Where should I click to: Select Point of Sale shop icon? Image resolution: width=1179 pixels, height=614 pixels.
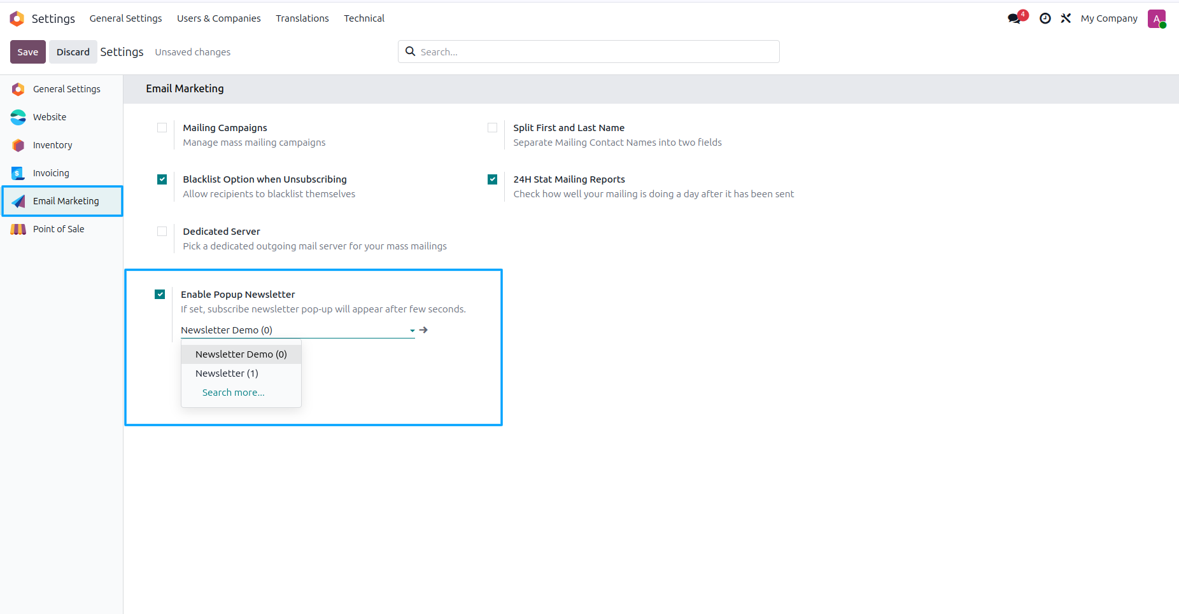[x=18, y=229]
